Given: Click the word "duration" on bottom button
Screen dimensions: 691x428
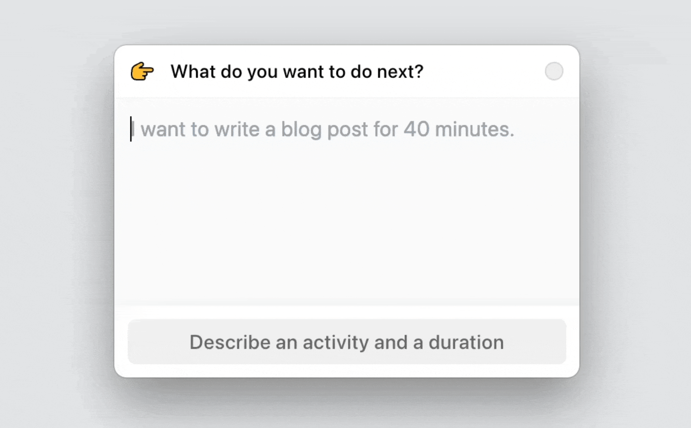Looking at the screenshot, I should [x=466, y=342].
